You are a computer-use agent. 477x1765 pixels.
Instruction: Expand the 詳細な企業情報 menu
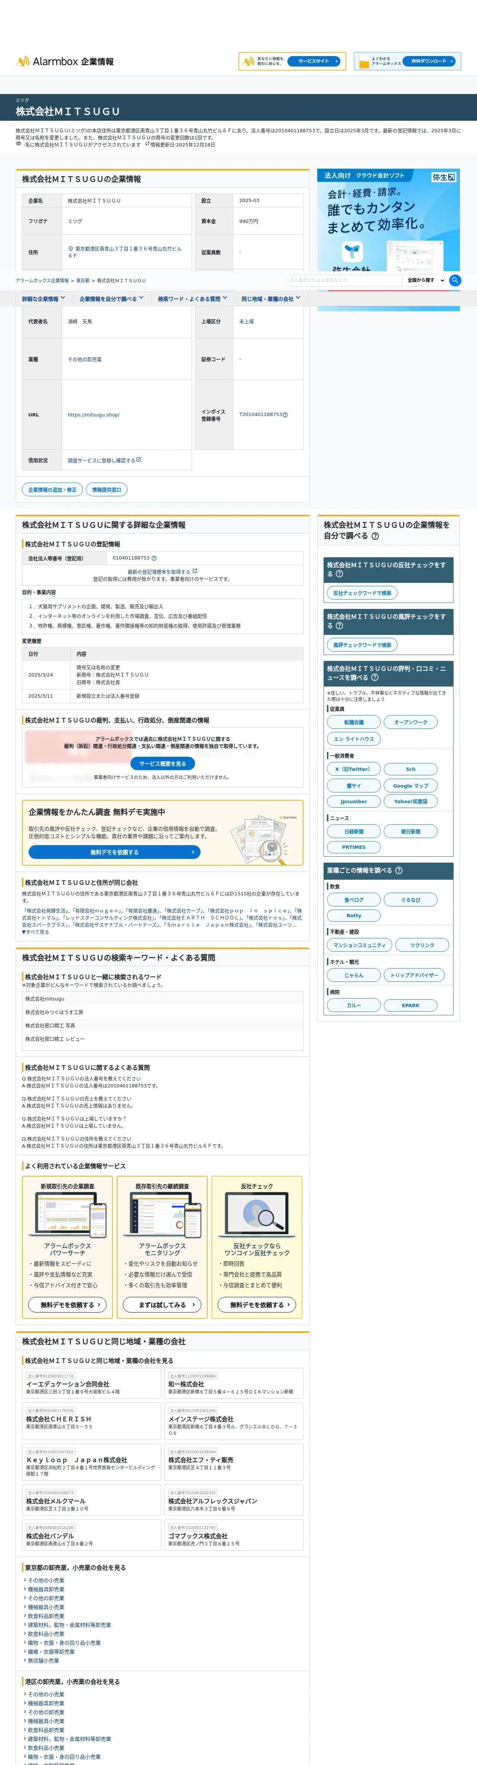click(x=43, y=299)
